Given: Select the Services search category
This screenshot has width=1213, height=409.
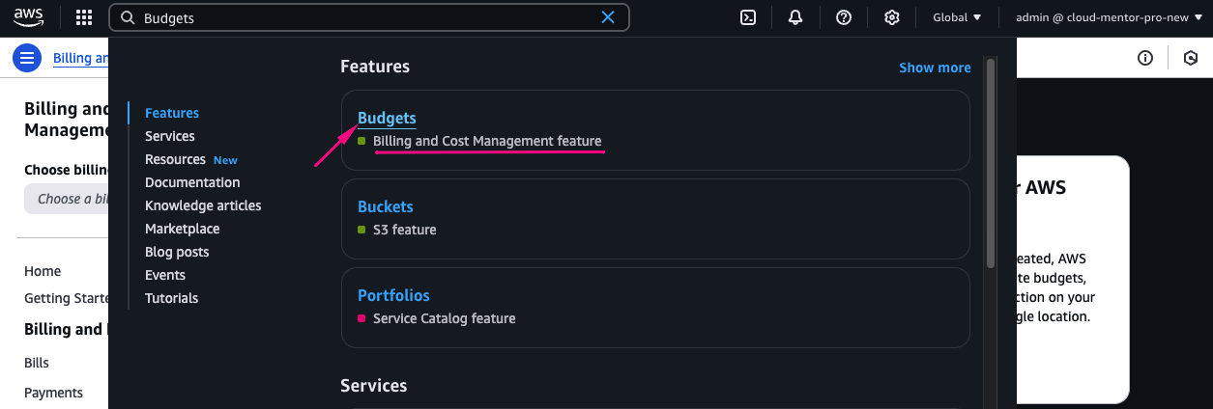Looking at the screenshot, I should point(170,136).
